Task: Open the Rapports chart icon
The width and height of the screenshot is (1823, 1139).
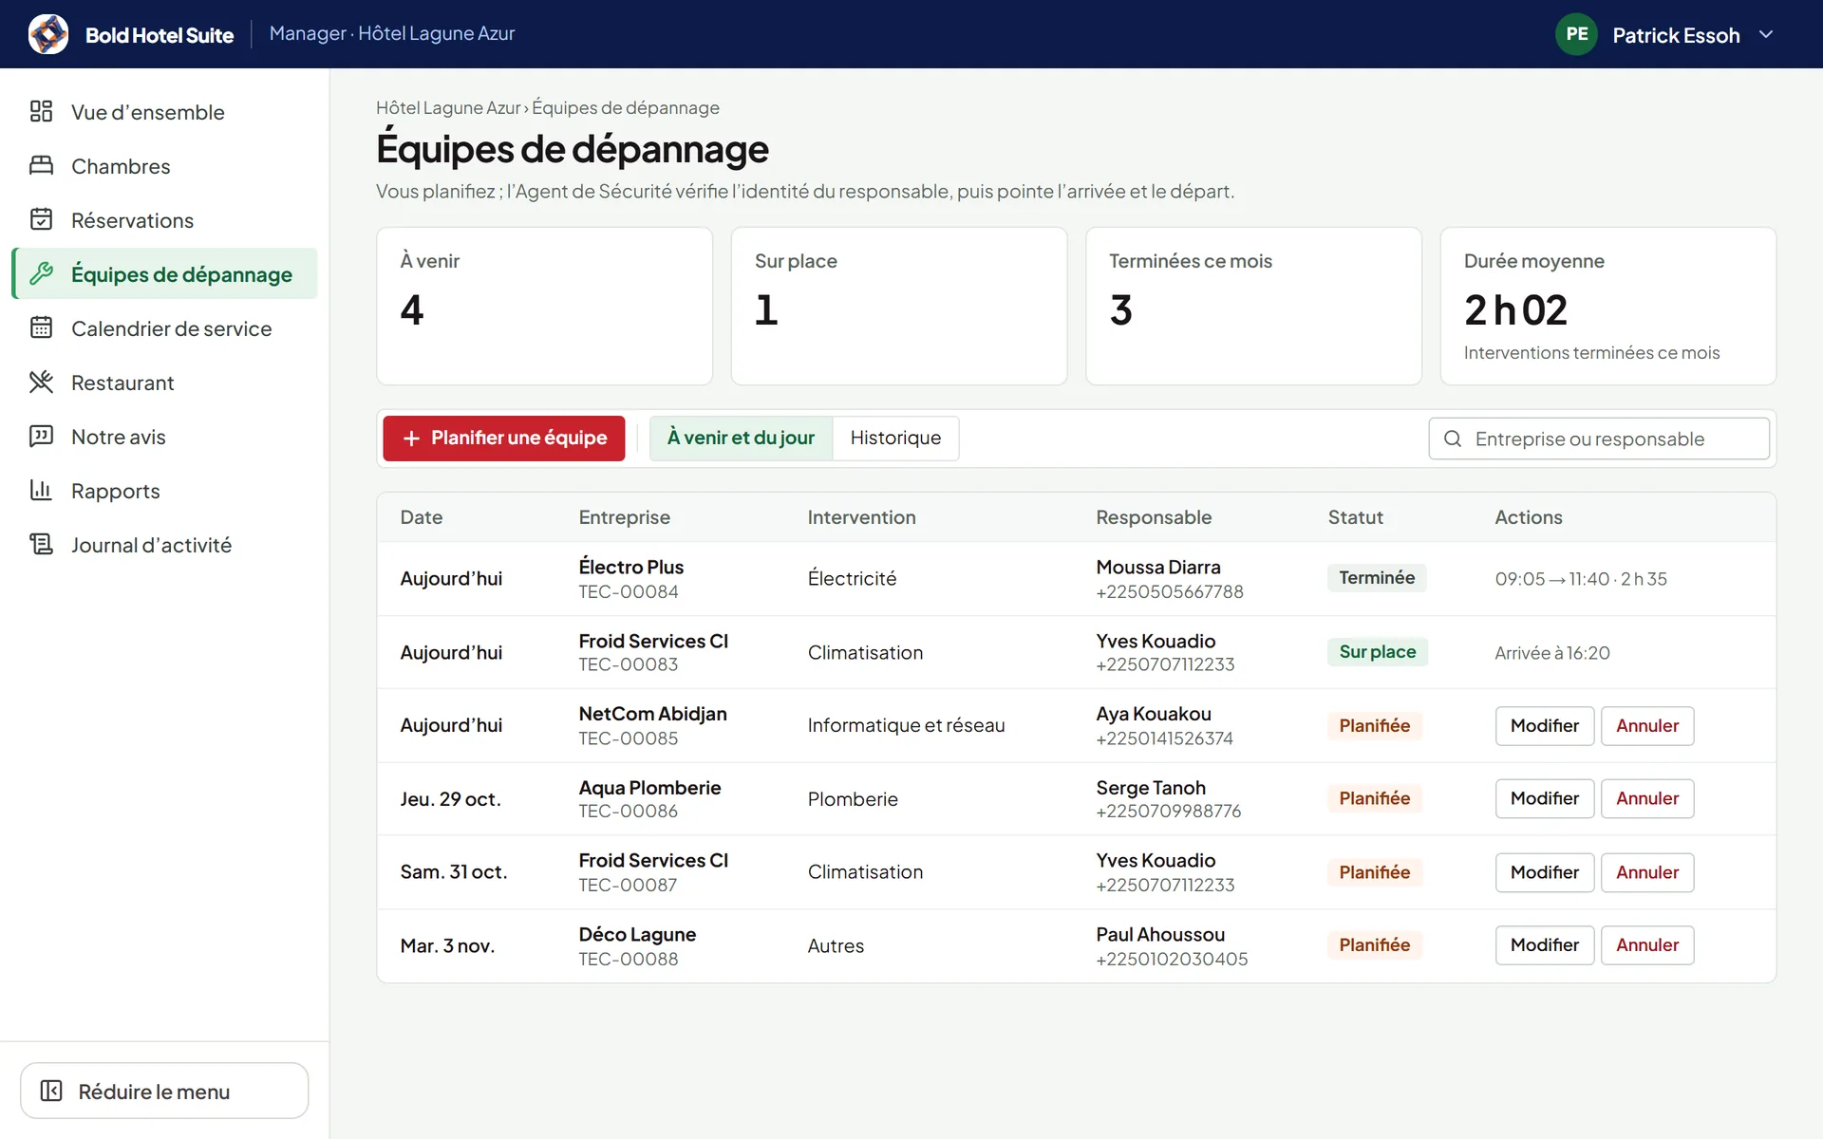Action: point(41,490)
